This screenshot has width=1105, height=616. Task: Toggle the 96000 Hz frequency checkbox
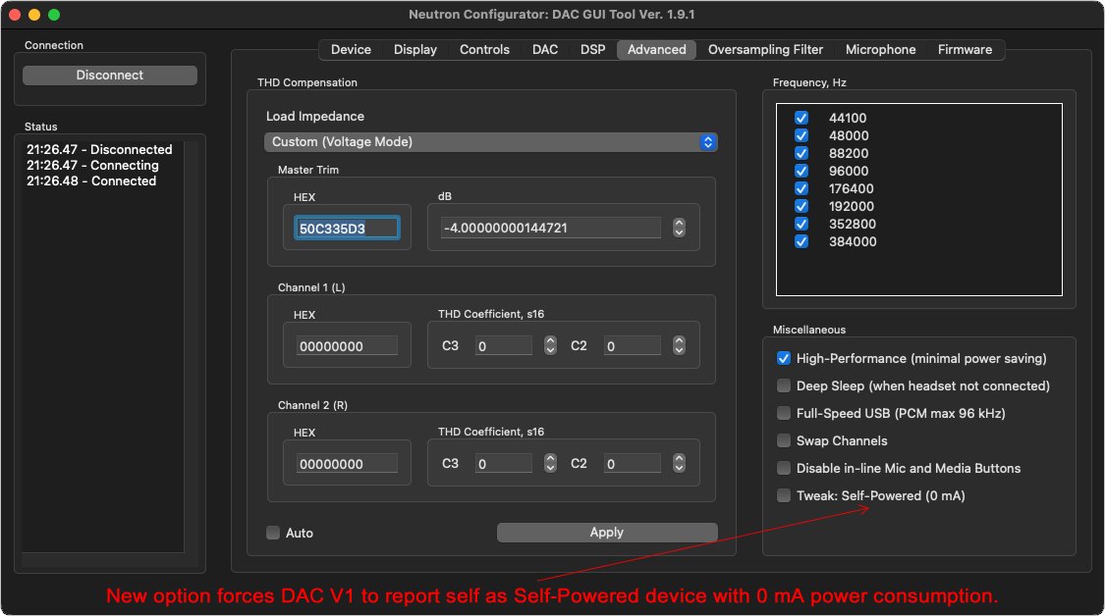pos(801,171)
